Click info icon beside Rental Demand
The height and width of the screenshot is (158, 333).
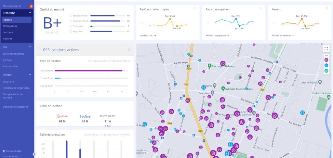[x=71, y=16]
